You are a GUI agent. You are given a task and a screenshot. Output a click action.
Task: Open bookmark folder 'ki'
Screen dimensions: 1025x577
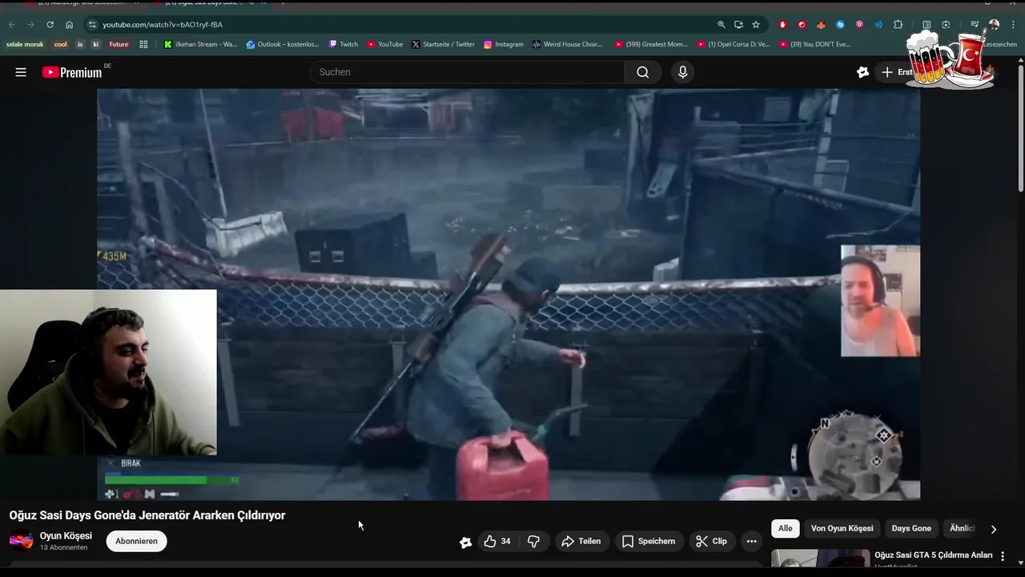[96, 44]
